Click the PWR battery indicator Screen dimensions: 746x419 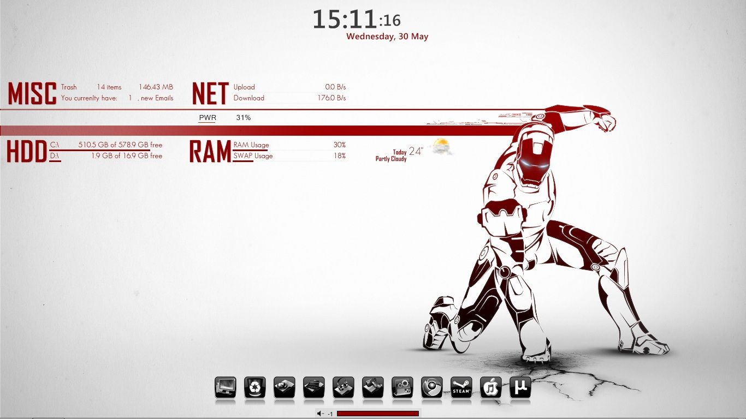point(208,117)
